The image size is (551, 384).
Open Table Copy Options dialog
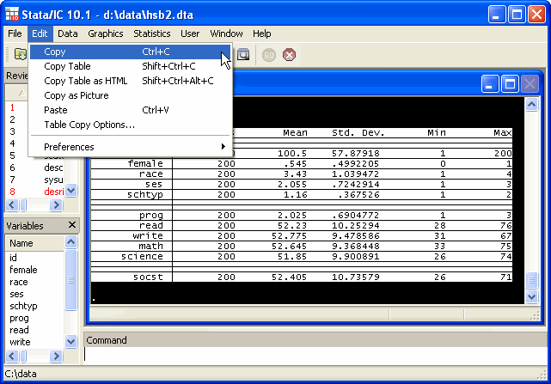pos(131,125)
